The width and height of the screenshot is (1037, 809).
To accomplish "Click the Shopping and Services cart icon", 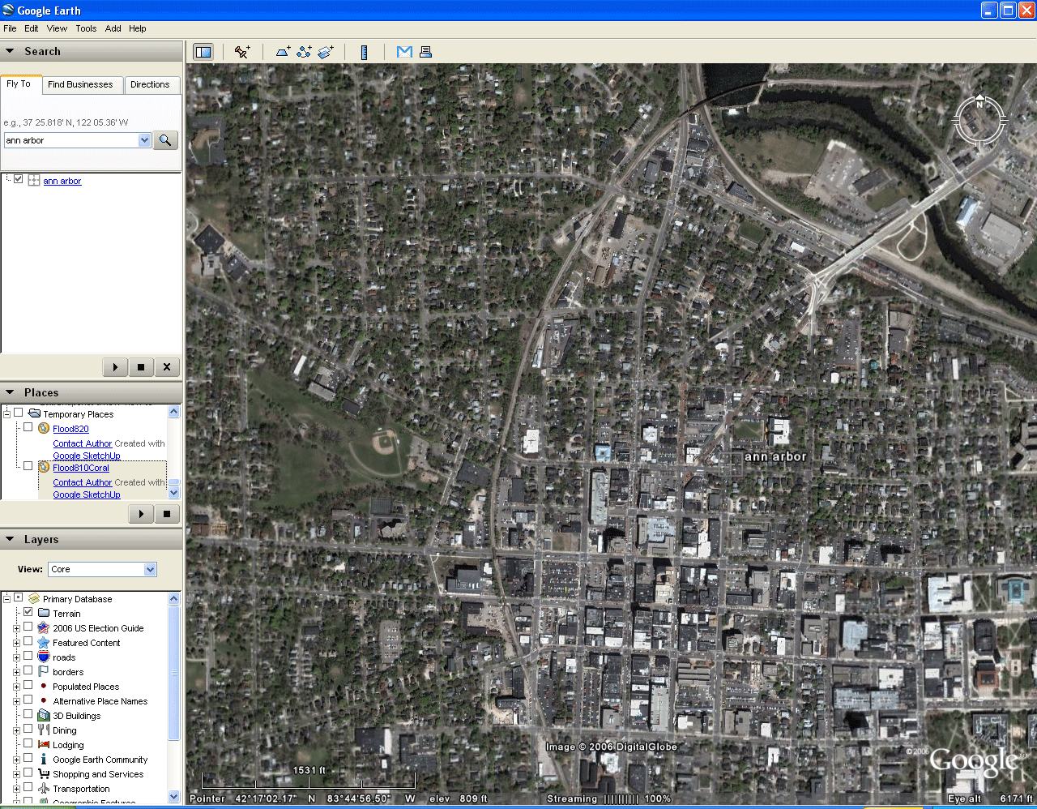I will (x=44, y=773).
